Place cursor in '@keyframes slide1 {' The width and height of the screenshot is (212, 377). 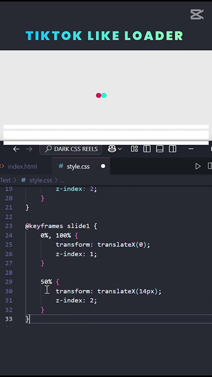tap(61, 226)
